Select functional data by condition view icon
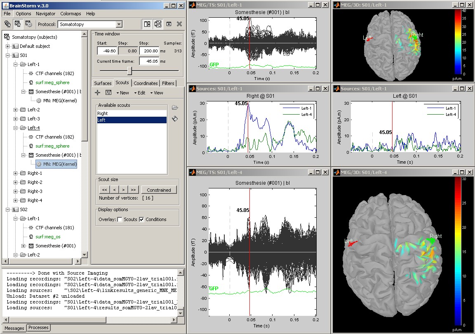This screenshot has width=475, height=334. [28, 24]
